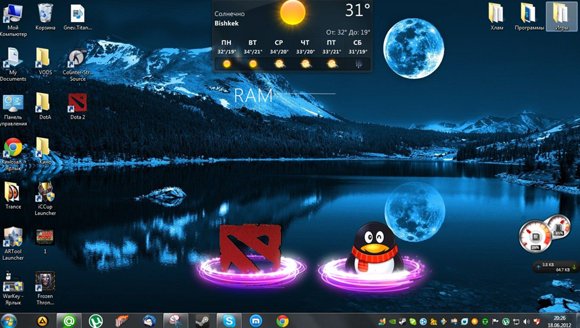
Task: Select the desktop file named 1
Action: 45,241
